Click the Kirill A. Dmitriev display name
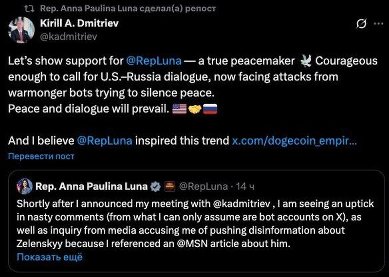The width and height of the screenshot is (389, 277). (x=79, y=23)
